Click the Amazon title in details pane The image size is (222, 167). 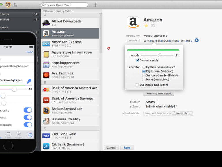pos(153,20)
